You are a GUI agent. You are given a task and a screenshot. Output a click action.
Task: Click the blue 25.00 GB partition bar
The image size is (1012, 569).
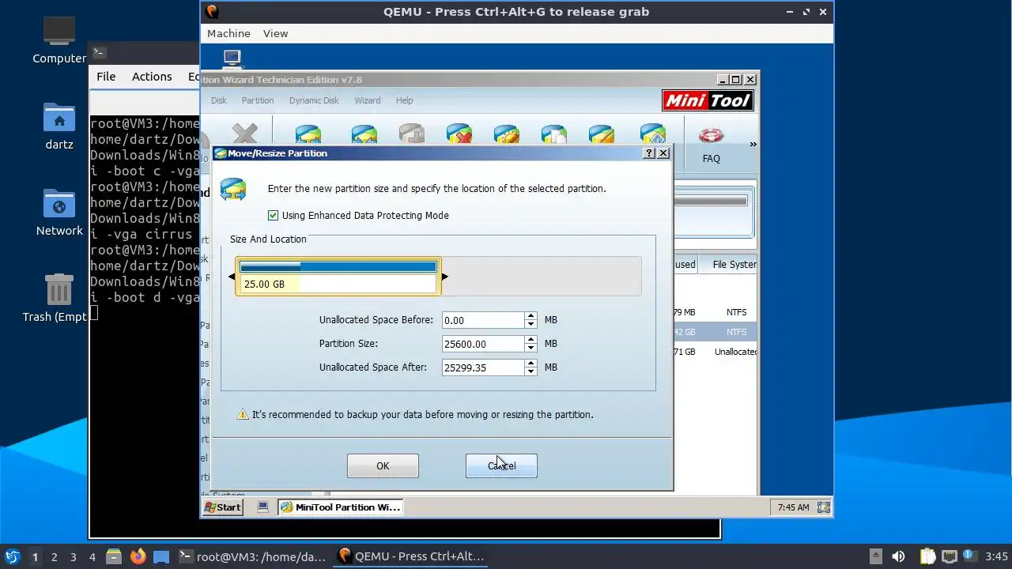click(x=338, y=277)
